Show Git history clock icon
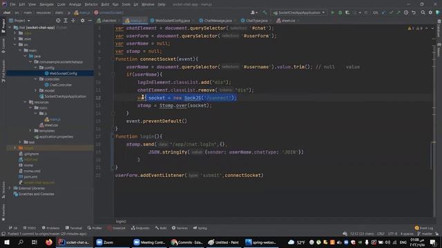Viewport: 442px width, 248px height. pos(406,12)
